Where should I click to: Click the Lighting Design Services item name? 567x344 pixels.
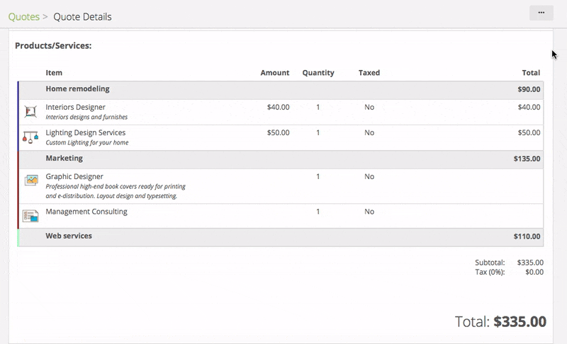[x=85, y=132]
